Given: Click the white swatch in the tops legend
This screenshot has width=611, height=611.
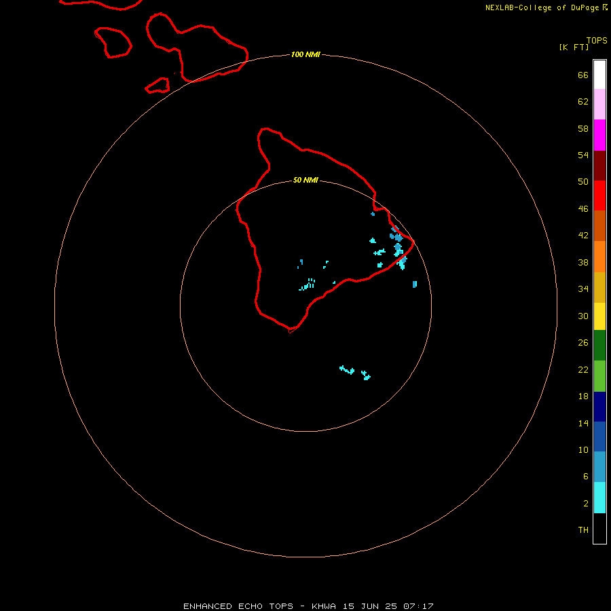Looking at the screenshot, I should pos(599,75).
